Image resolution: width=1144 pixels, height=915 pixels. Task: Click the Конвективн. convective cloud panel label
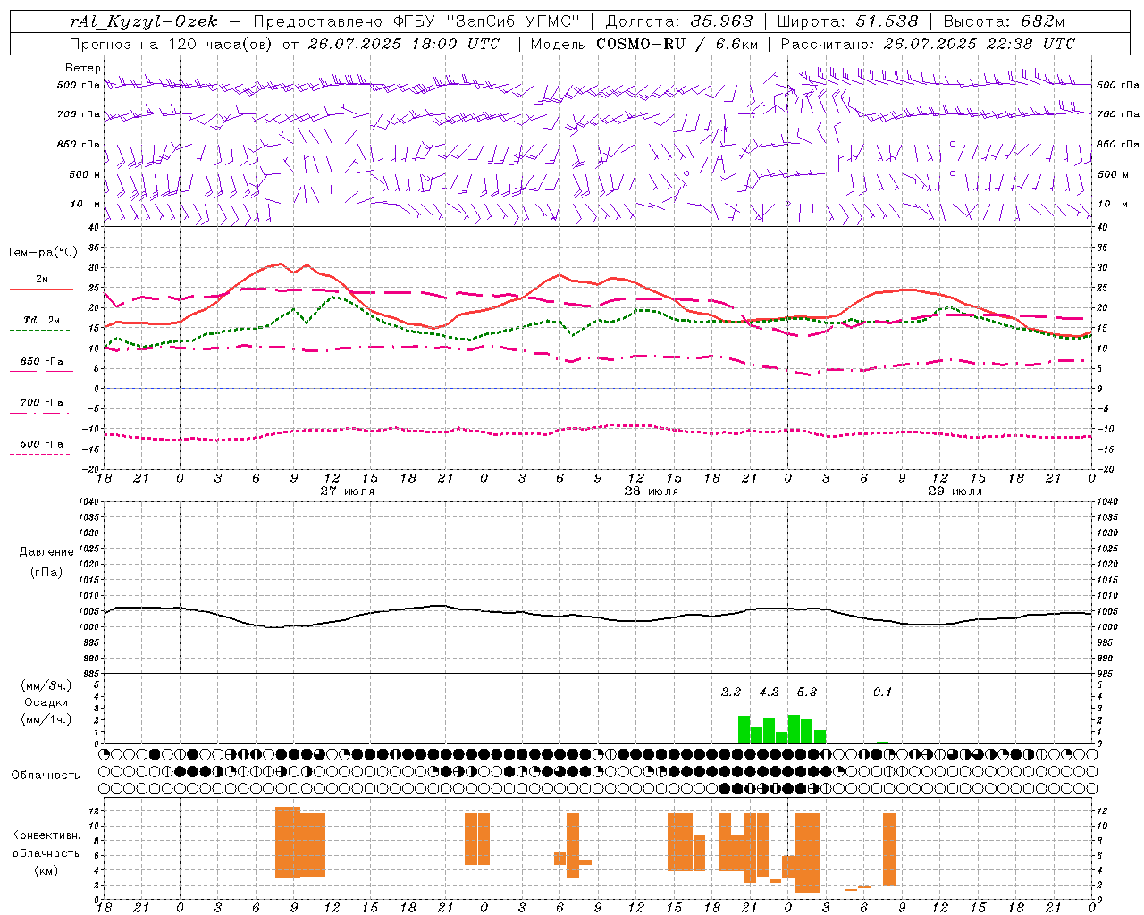[46, 835]
